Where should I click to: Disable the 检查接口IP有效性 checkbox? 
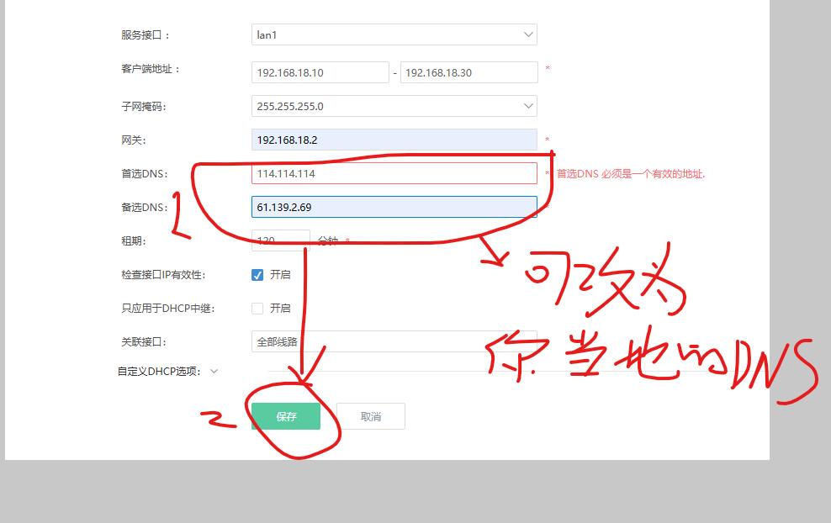[257, 274]
